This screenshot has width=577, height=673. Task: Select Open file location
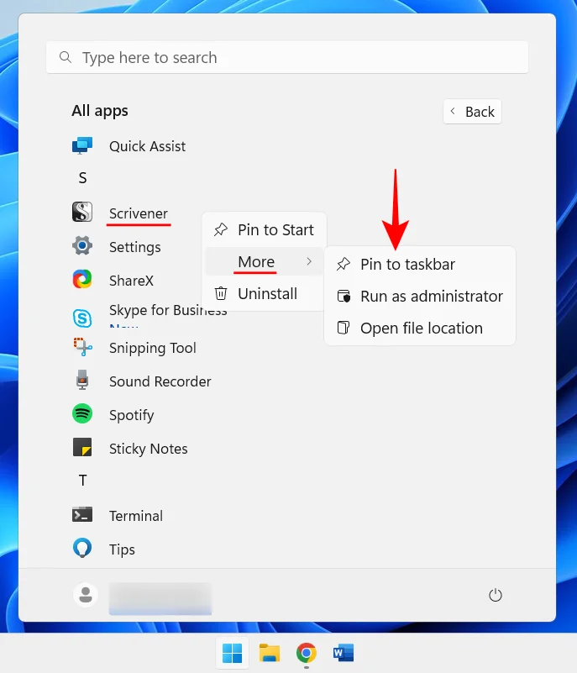420,328
